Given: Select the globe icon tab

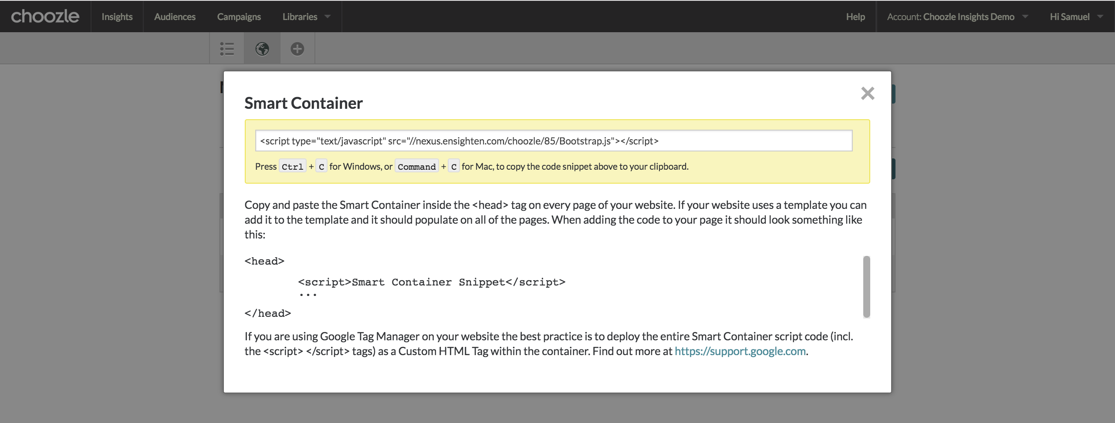Looking at the screenshot, I should click(262, 49).
